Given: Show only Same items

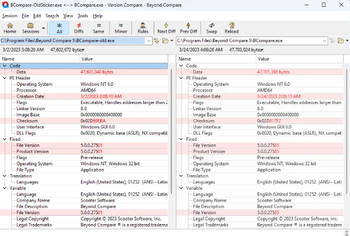Looking at the screenshot, I should tap(99, 28).
